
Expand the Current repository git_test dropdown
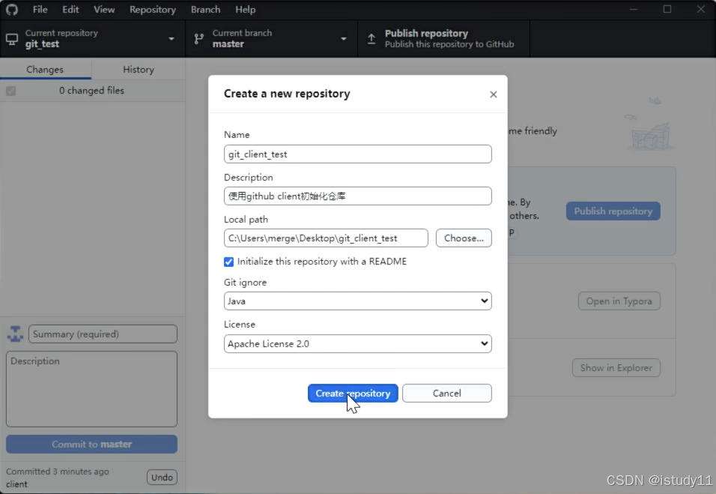(x=92, y=39)
